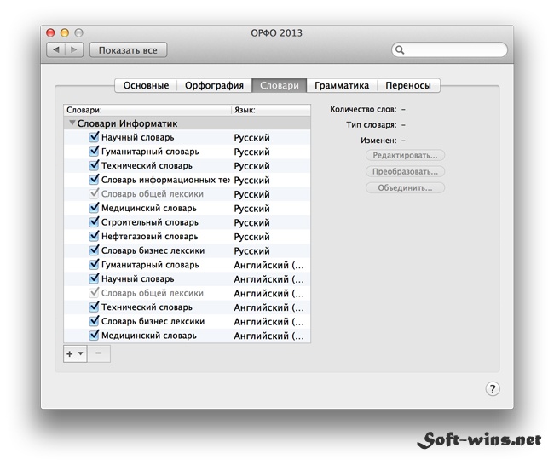
Task: Click the Преобразовать... button
Action: tap(405, 171)
